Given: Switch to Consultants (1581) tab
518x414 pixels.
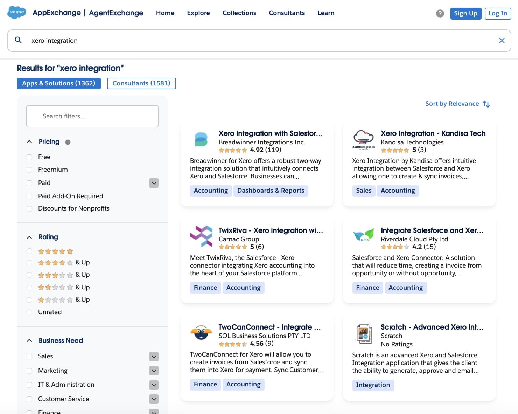Looking at the screenshot, I should (141, 83).
